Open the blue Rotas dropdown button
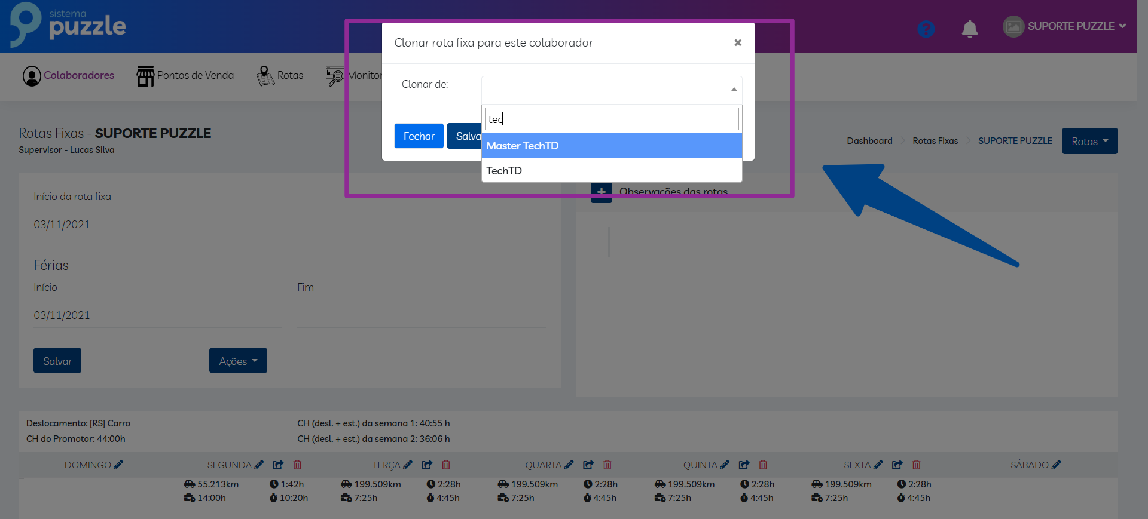1148x519 pixels. [1089, 141]
